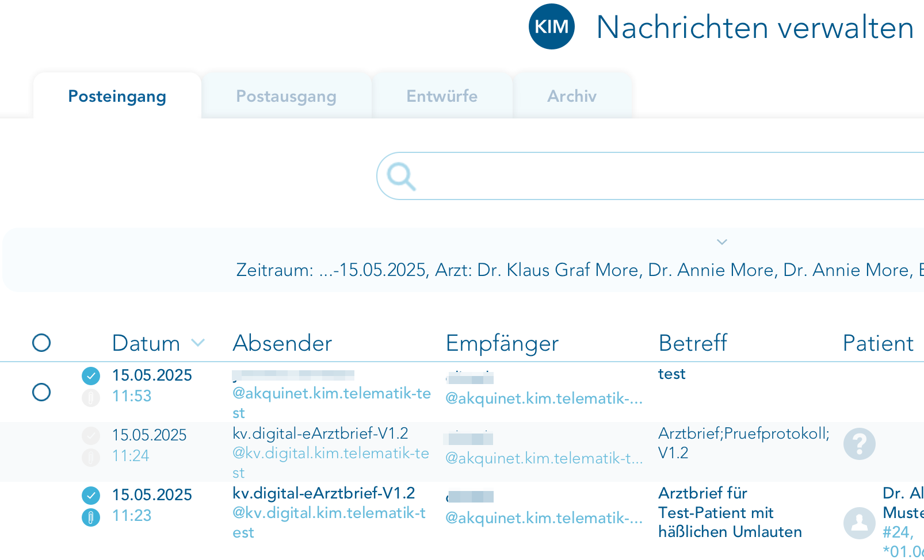Open the "Arztbrief;Pruefprotokoll; V1.2" message

coord(743,443)
